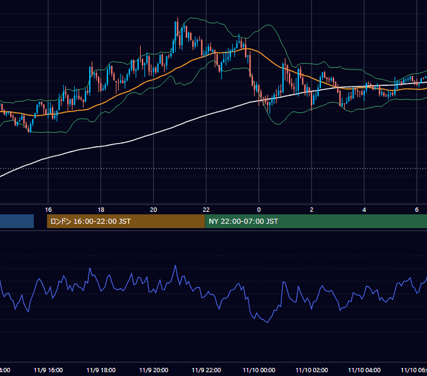Screen dimensions: 427x376
Task: Click the blue session bar before London
Action: tap(17, 221)
